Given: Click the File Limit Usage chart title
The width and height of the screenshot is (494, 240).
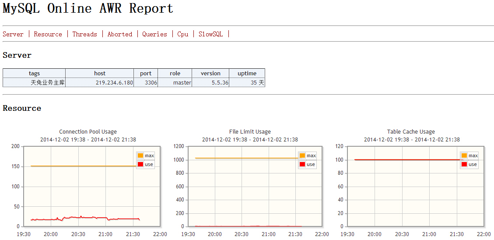Looking at the screenshot, I should click(x=250, y=132).
